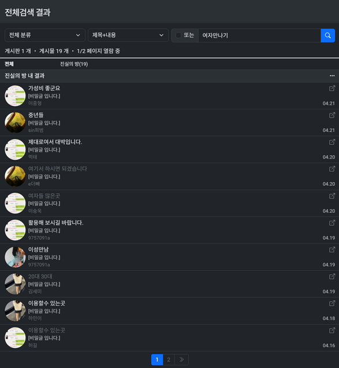Open post titled 여기서 하시면 되겠습니다

pyautogui.click(x=58, y=169)
